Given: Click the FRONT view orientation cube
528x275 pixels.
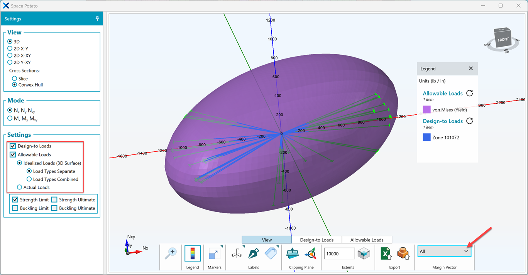Looking at the screenshot, I should pos(503,39).
